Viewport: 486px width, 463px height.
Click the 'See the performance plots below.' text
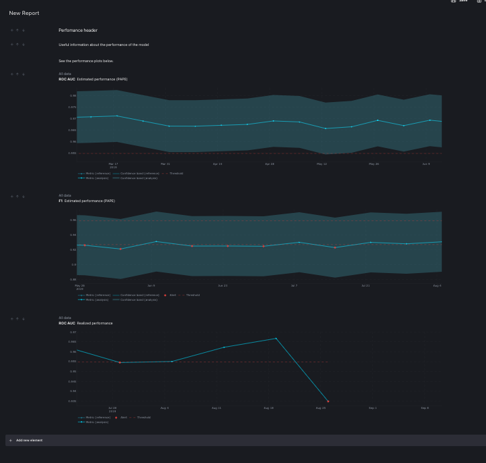(x=86, y=61)
